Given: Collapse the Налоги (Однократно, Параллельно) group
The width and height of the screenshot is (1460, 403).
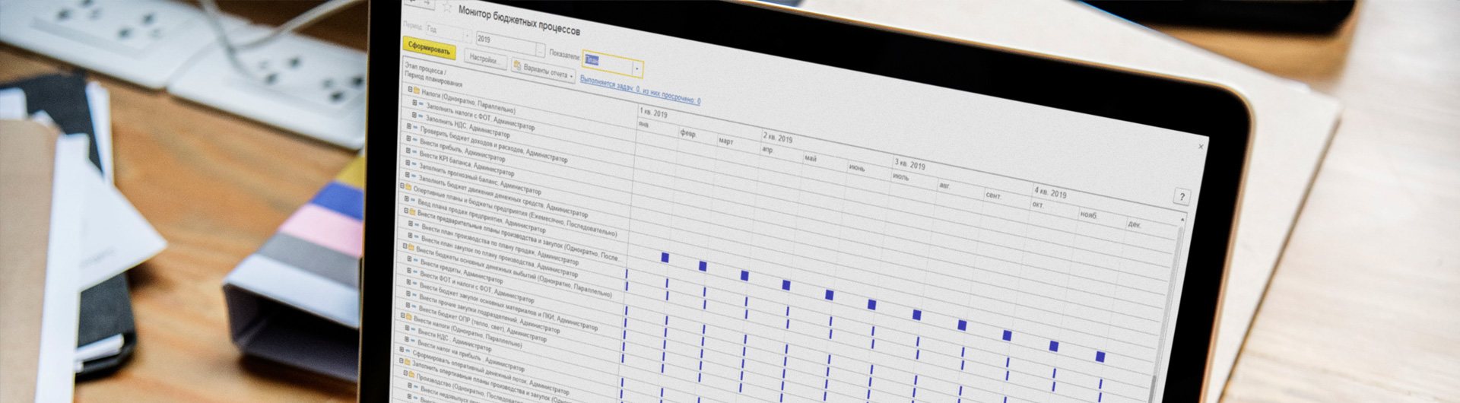Looking at the screenshot, I should tap(409, 89).
